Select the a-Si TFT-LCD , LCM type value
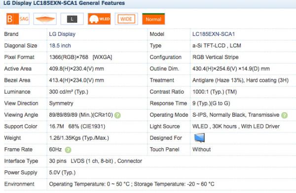The width and height of the screenshot is (296, 193). [x=217, y=46]
